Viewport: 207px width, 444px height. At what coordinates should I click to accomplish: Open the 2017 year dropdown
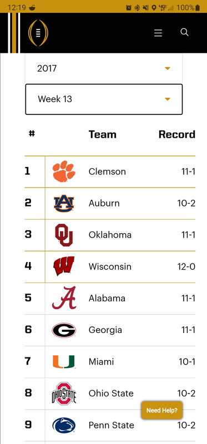click(104, 68)
